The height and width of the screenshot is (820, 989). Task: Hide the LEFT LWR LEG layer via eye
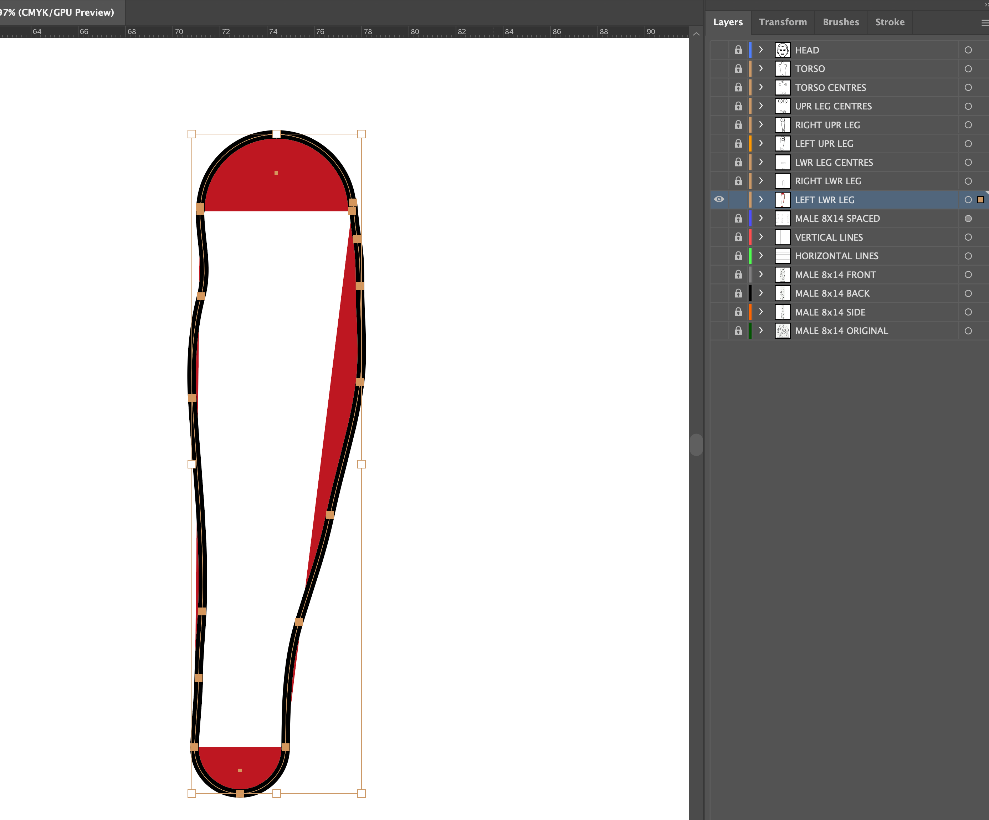click(719, 200)
